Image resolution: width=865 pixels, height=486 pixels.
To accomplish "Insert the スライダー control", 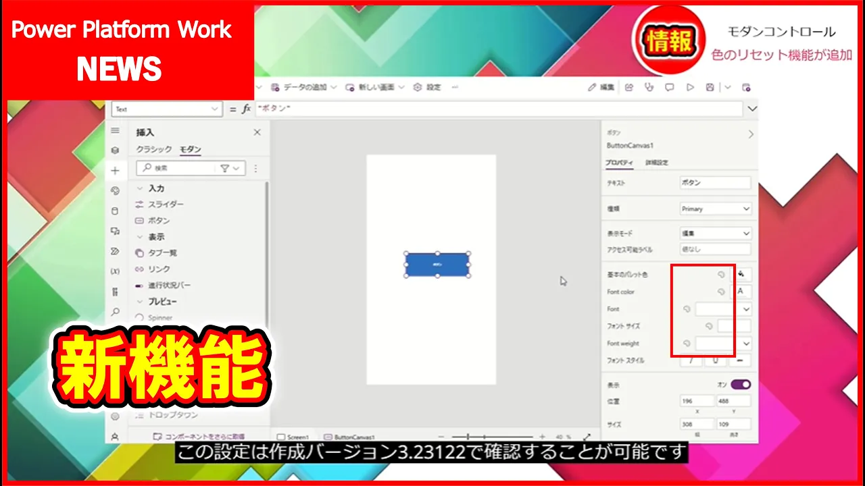I will point(159,204).
